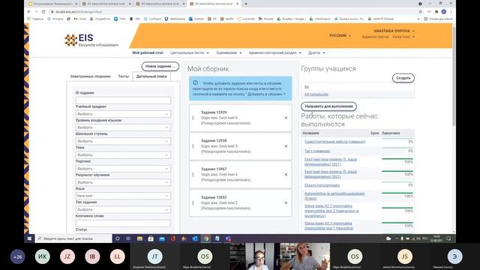Focus the ID задания input field
Screen dimensions: 480x270
tap(123, 100)
